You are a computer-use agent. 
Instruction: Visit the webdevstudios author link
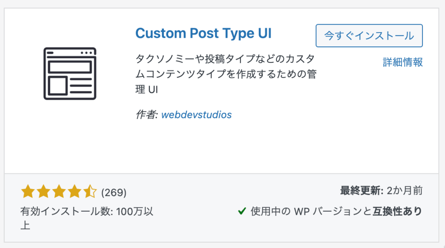(196, 114)
